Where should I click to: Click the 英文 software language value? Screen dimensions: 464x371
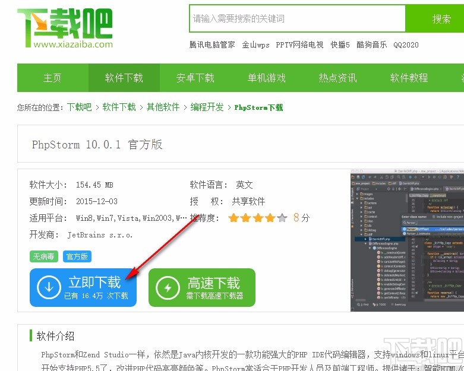point(244,185)
